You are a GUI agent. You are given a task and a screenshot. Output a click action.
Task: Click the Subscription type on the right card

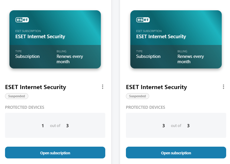point(148,56)
